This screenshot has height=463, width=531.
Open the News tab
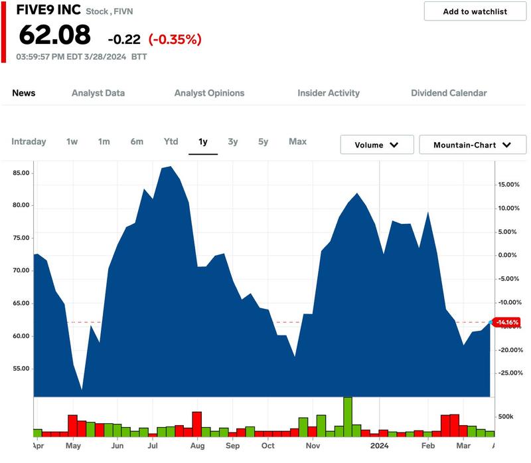coord(24,93)
